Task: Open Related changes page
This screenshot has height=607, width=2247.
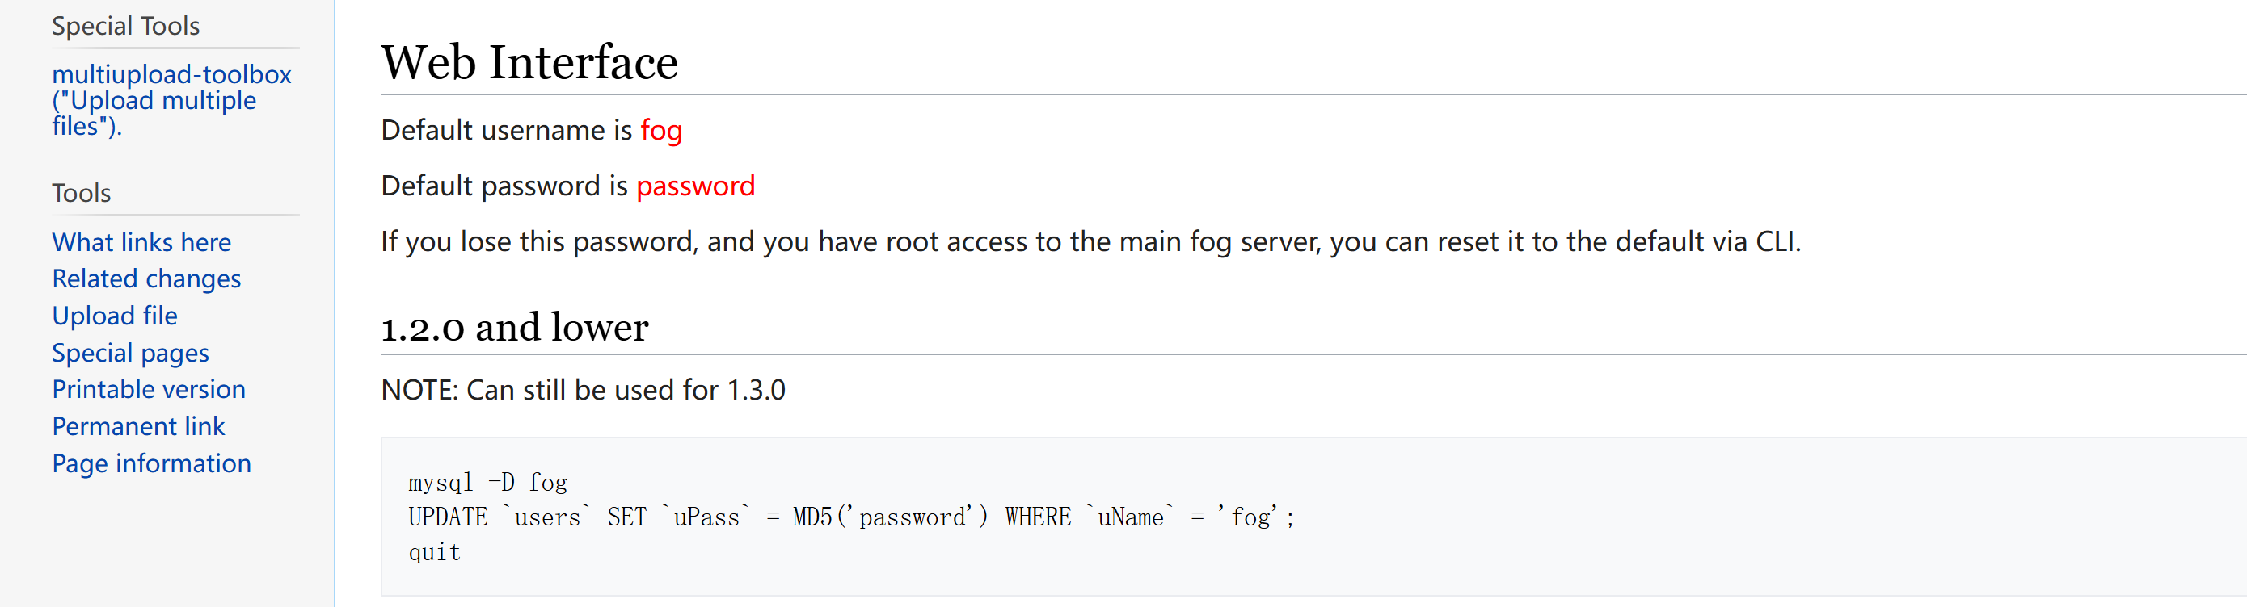Action: coord(146,278)
